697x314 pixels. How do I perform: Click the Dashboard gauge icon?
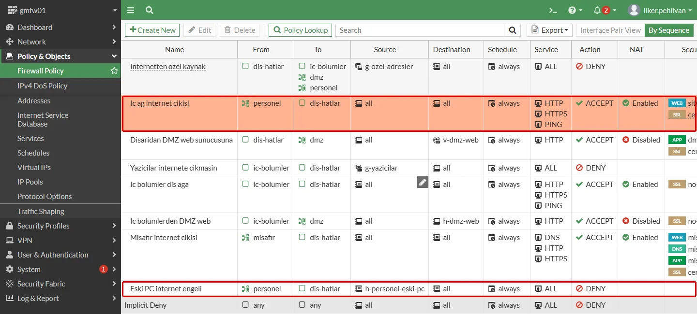9,28
